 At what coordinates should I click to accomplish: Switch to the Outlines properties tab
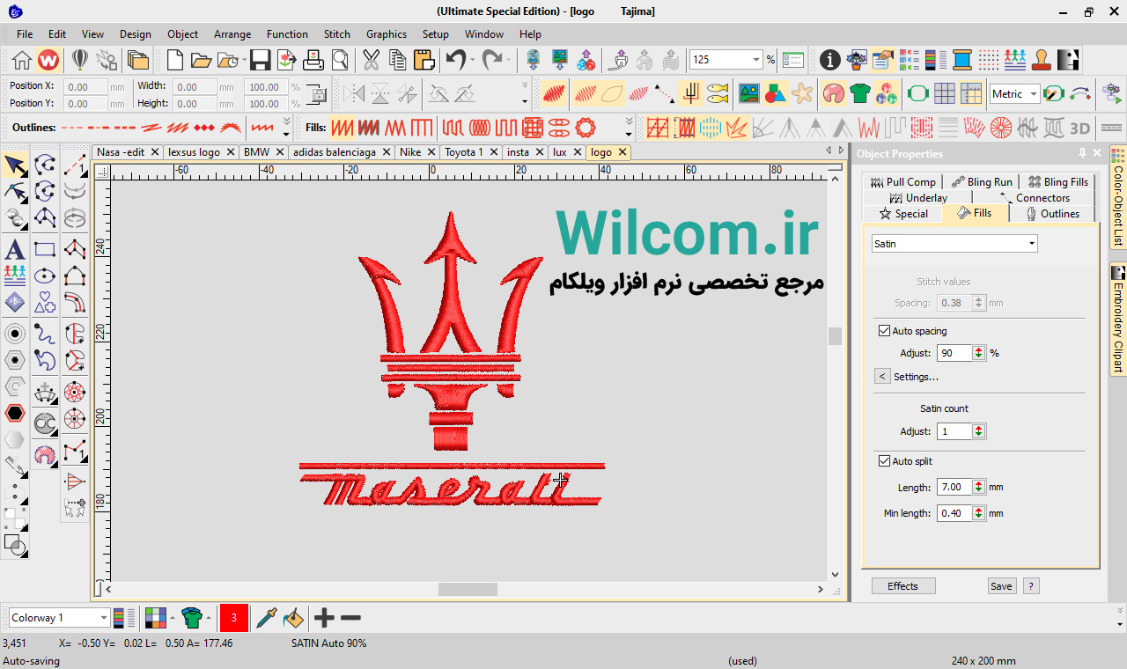coord(1053,214)
